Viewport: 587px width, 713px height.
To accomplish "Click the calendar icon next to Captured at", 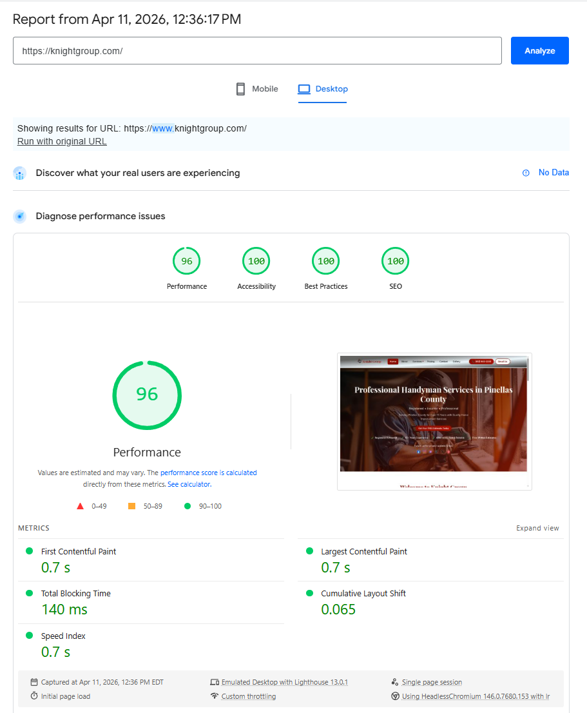I will point(32,682).
